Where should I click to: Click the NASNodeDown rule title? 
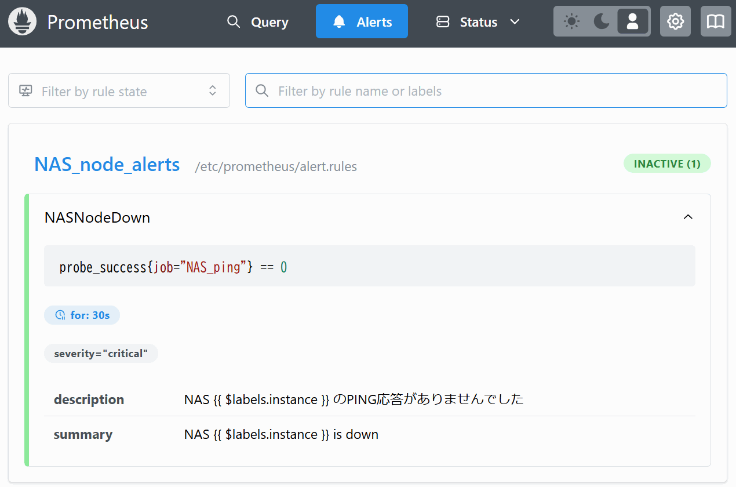pos(97,217)
